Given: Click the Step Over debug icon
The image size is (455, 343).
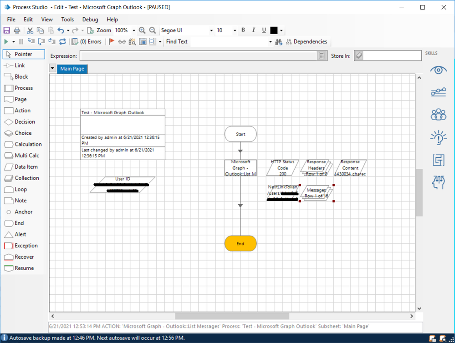Looking at the screenshot, I should [x=41, y=41].
